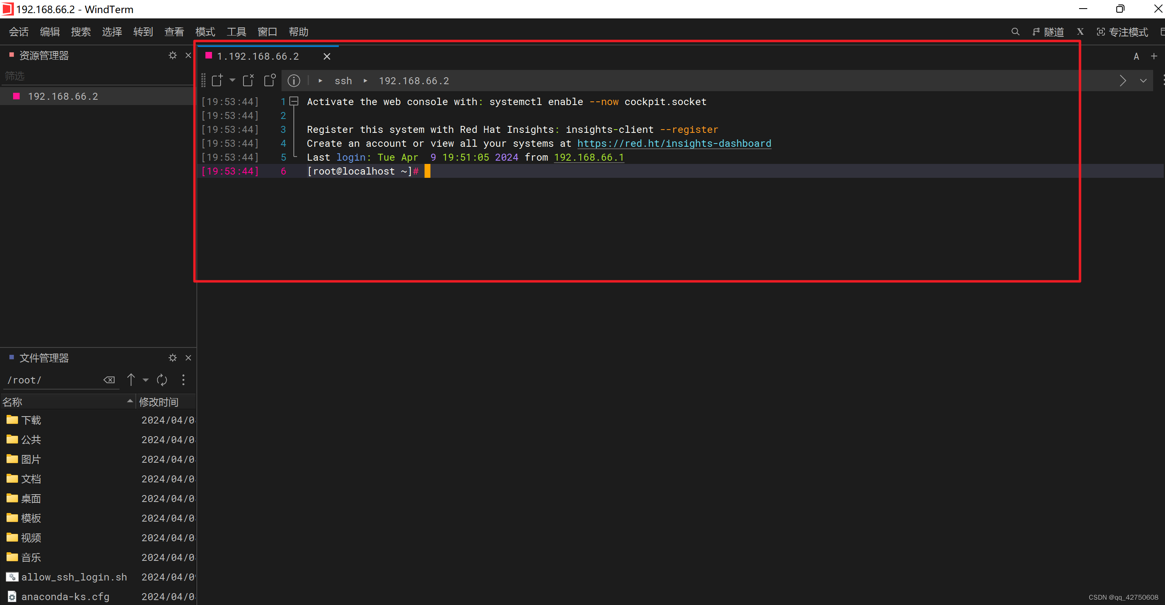Sort by 修改时间 column header
The height and width of the screenshot is (605, 1165).
[166, 402]
